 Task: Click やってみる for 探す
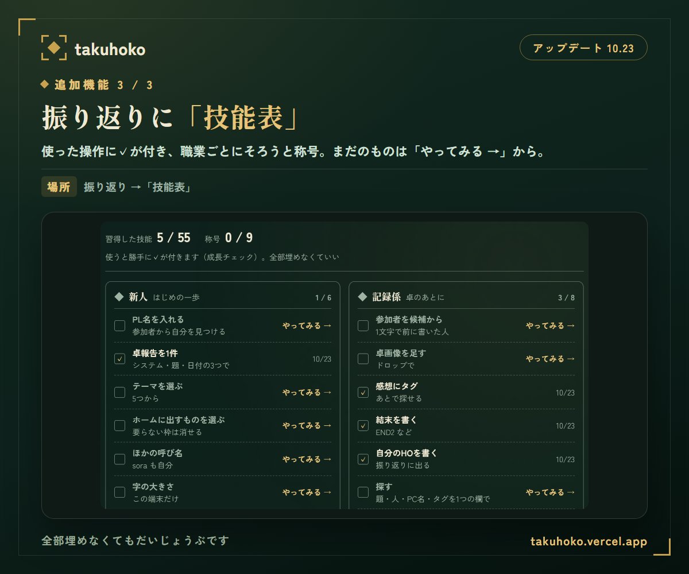click(550, 492)
